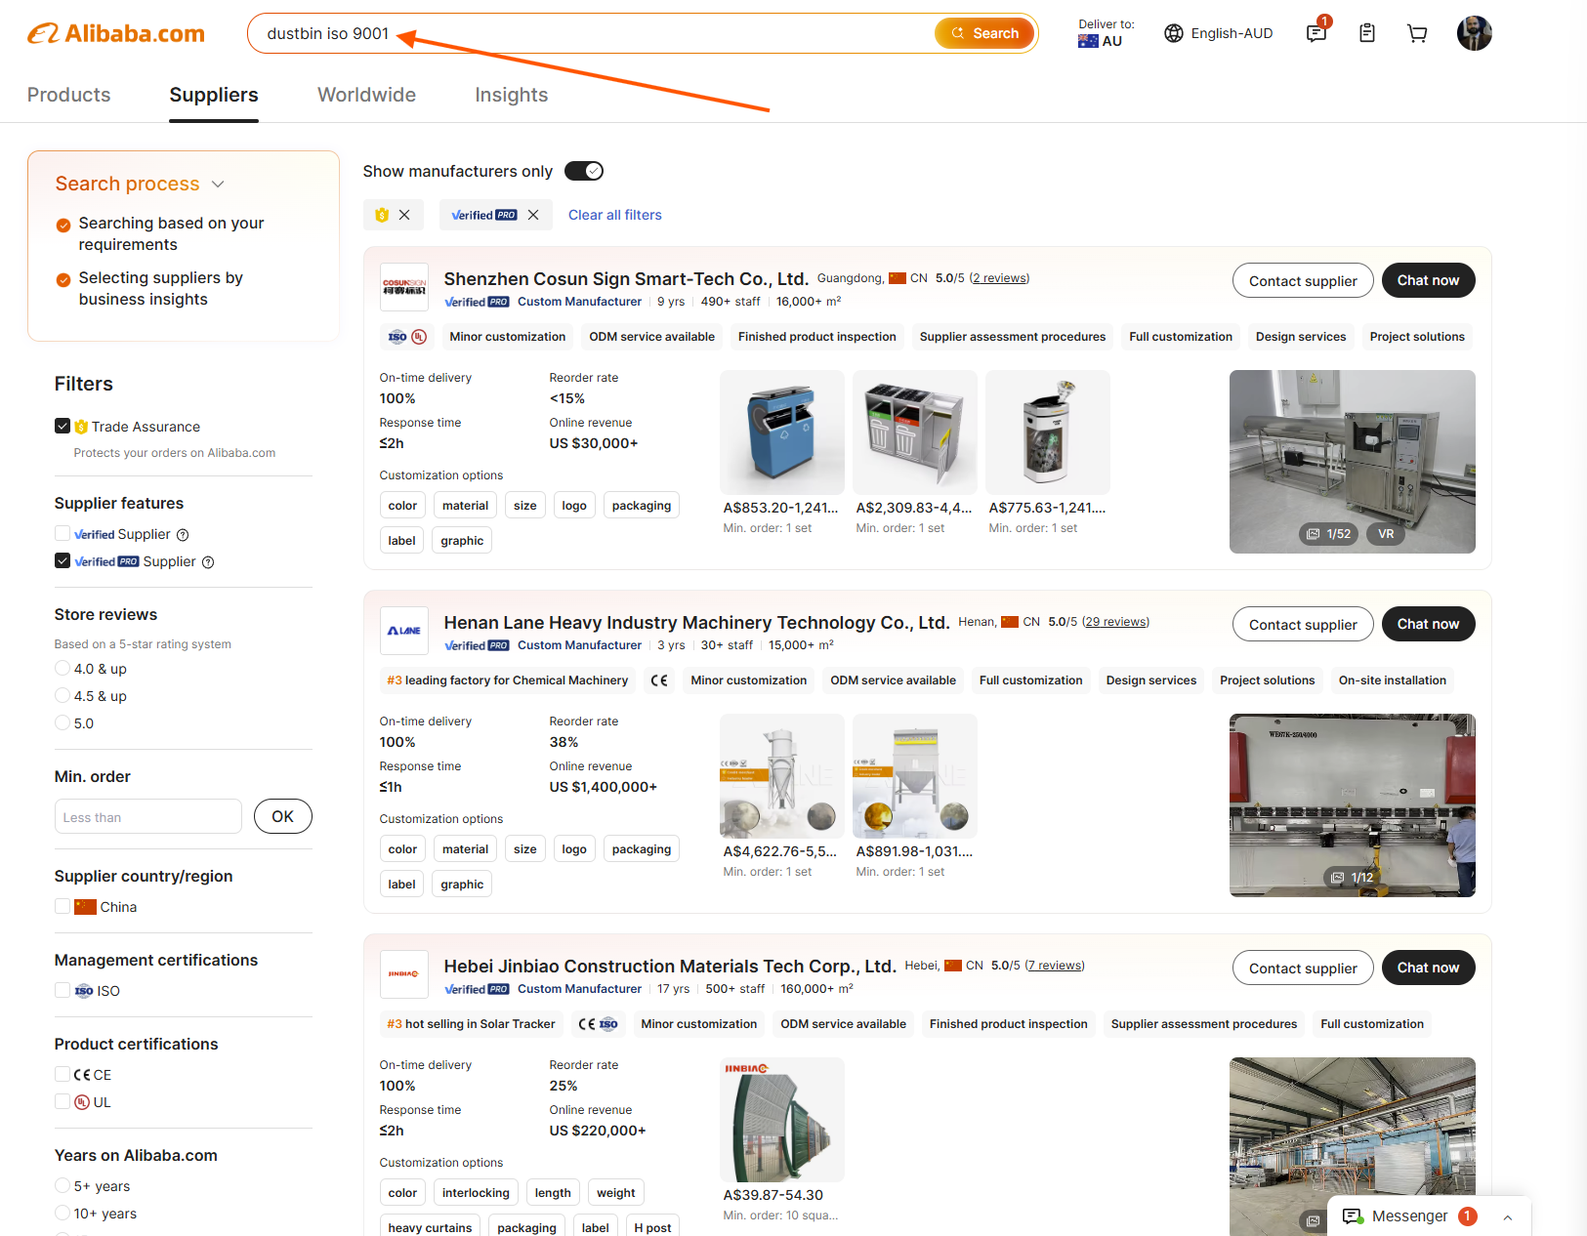Screen dimensions: 1587x1236
Task: Click help icon next to Verified Supplier
Action: pyautogui.click(x=183, y=535)
